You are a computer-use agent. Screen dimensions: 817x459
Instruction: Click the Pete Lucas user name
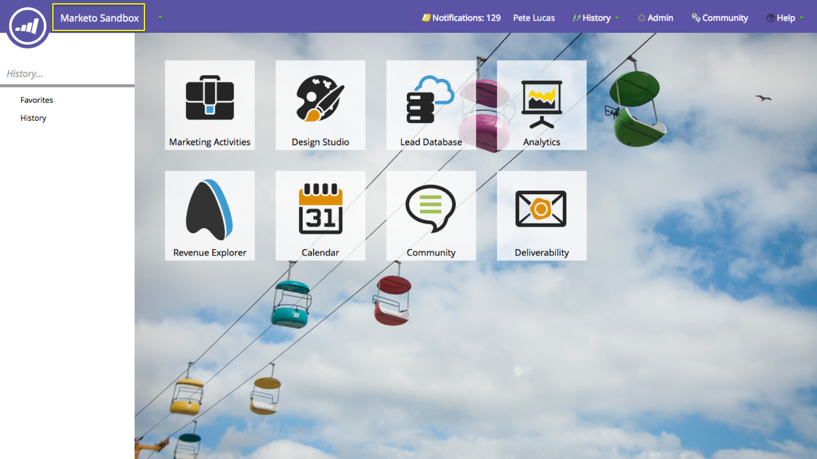[x=534, y=18]
